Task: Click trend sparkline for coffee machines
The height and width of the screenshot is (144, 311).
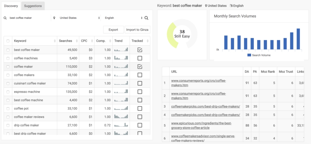Action: pos(121,58)
